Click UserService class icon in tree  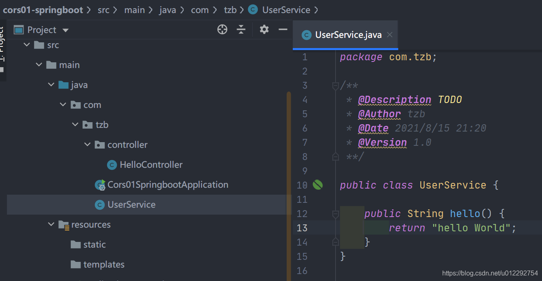100,204
